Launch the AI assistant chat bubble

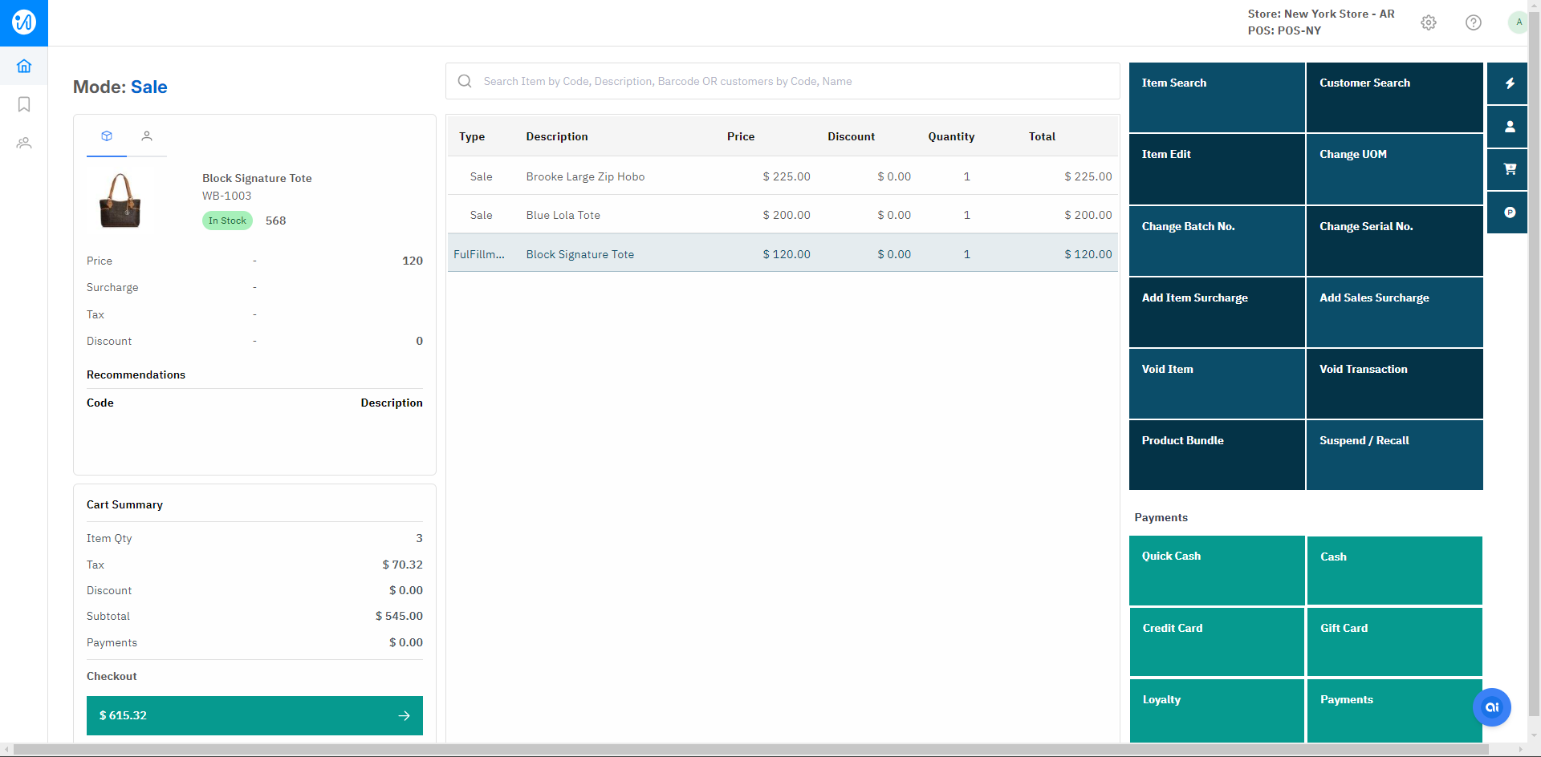[1491, 707]
